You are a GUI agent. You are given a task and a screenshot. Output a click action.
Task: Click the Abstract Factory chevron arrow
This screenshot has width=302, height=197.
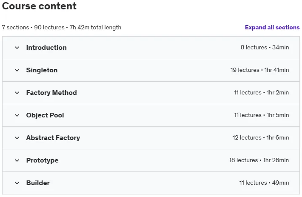pos(17,138)
